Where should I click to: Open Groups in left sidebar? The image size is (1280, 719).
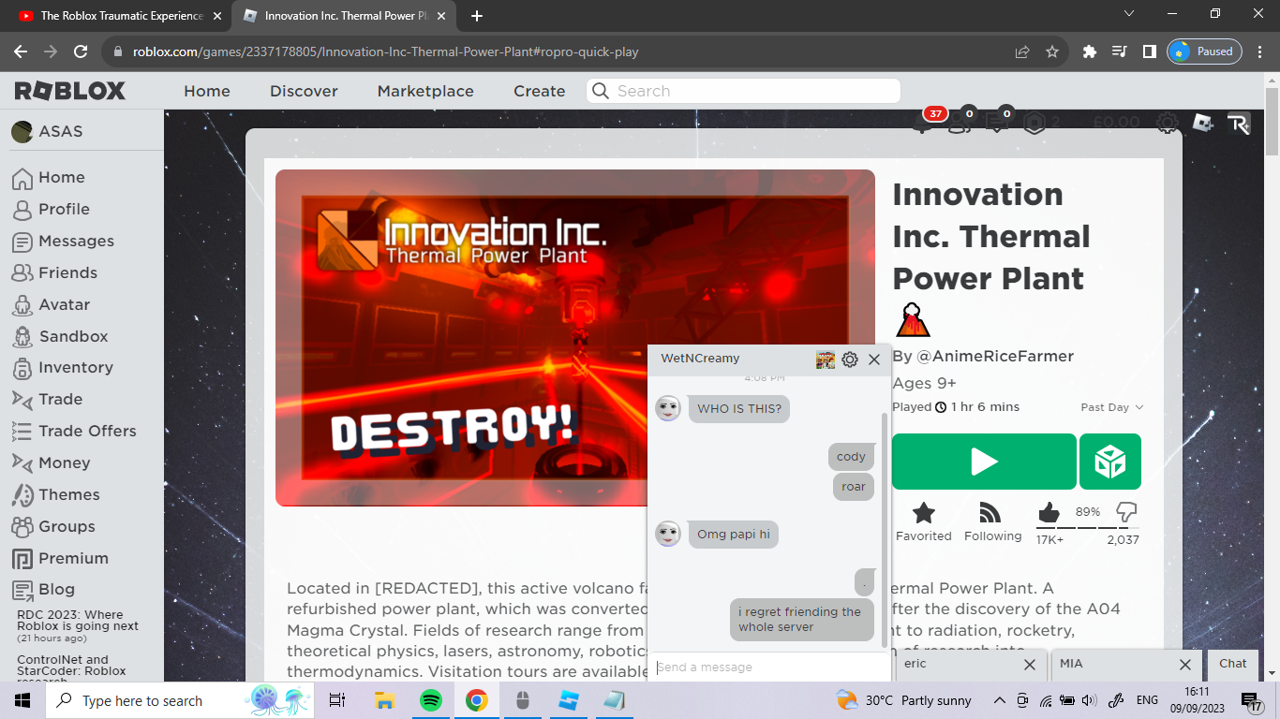[53, 526]
